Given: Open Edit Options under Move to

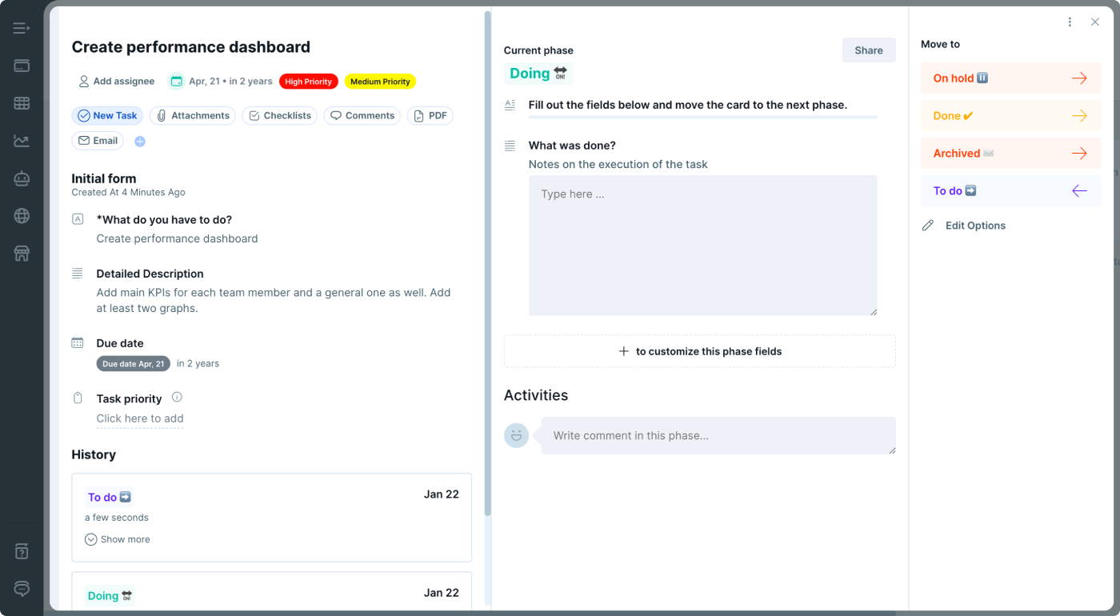Looking at the screenshot, I should click(975, 225).
